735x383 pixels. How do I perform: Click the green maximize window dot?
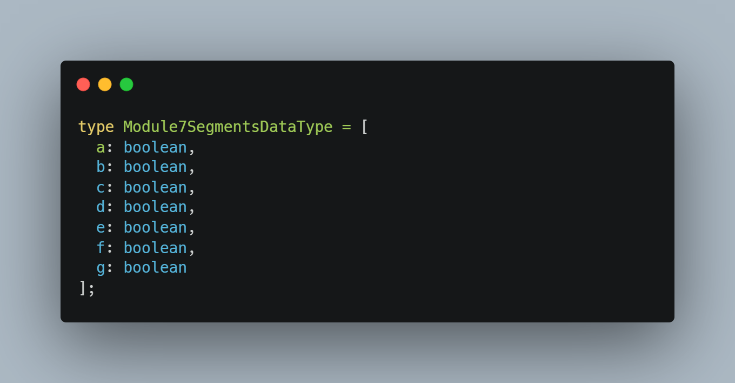(126, 84)
